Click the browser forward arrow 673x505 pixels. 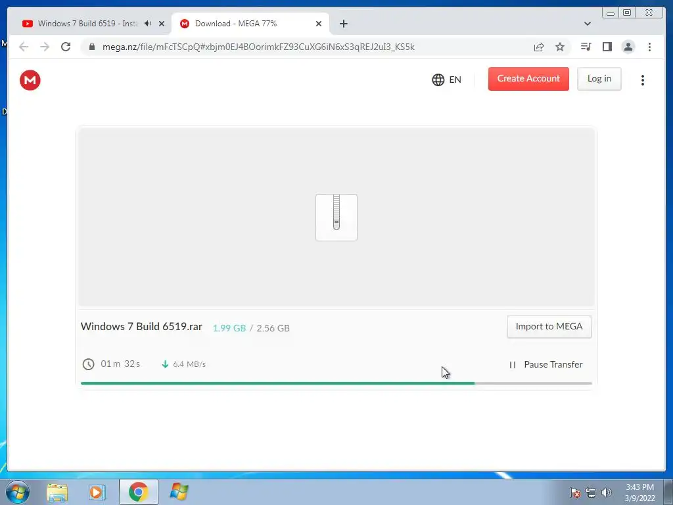pos(45,47)
